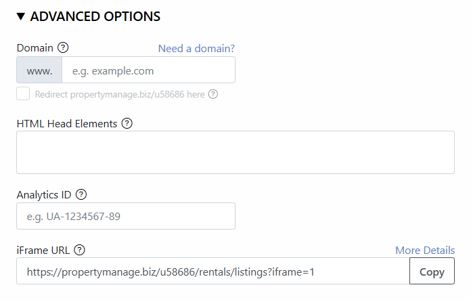Focus the Analytics ID UA-1234567-89 field
Viewport: 471px width, 302px height.
[x=126, y=216]
